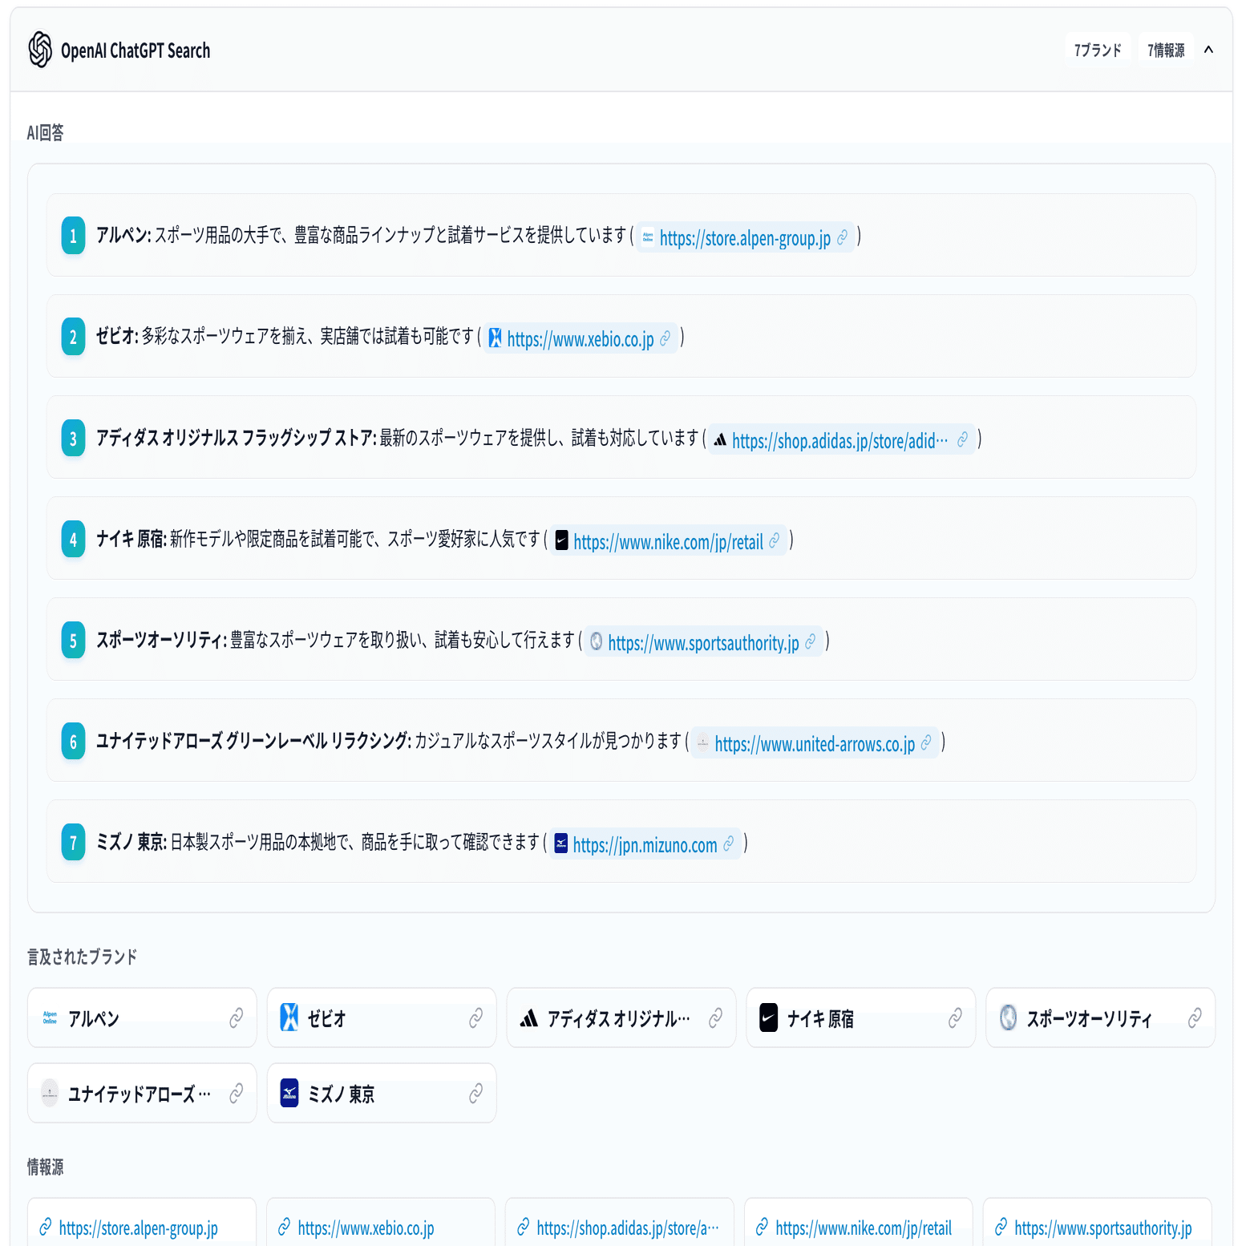The width and height of the screenshot is (1246, 1246).
Task: Click the number 1 badge for アルペン
Action: [x=73, y=236]
